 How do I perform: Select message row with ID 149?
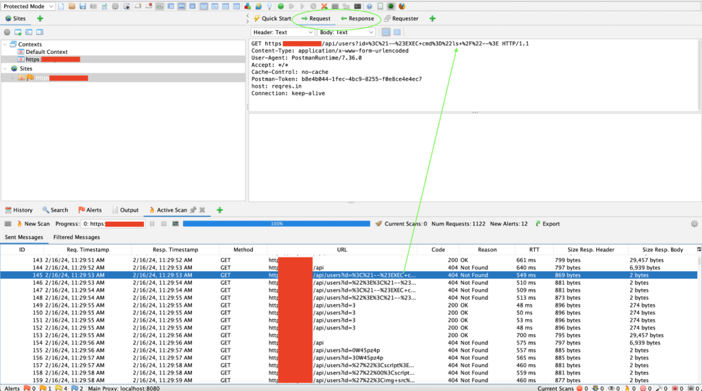[x=348, y=305]
